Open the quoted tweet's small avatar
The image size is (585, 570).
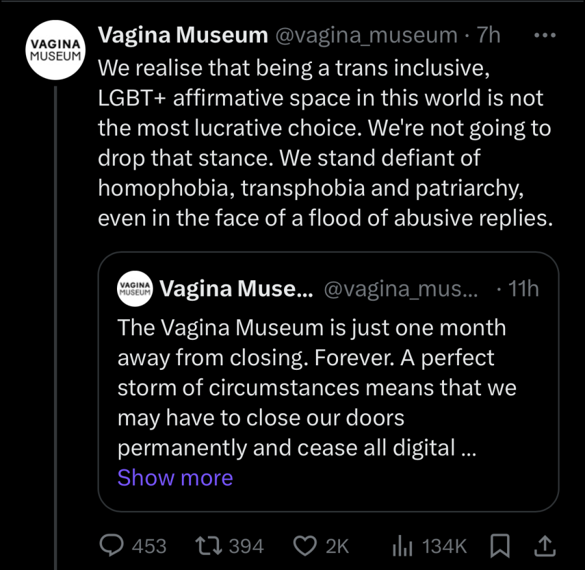point(135,289)
